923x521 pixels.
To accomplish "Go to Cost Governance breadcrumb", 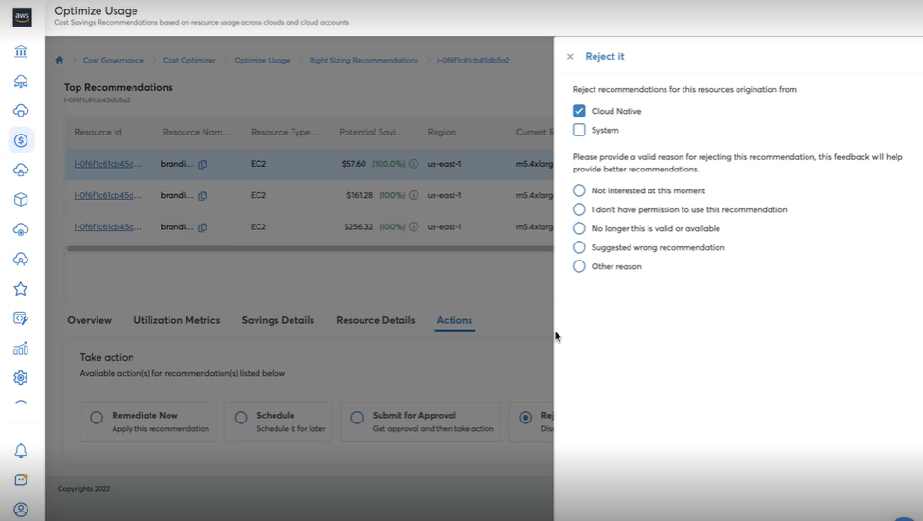I will [x=113, y=60].
